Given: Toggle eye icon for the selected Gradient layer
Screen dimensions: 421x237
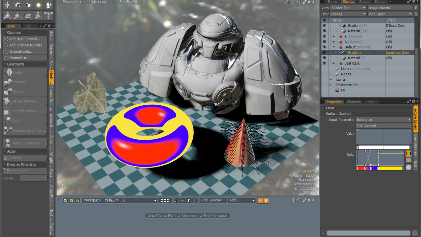Looking at the screenshot, I should 324,53.
